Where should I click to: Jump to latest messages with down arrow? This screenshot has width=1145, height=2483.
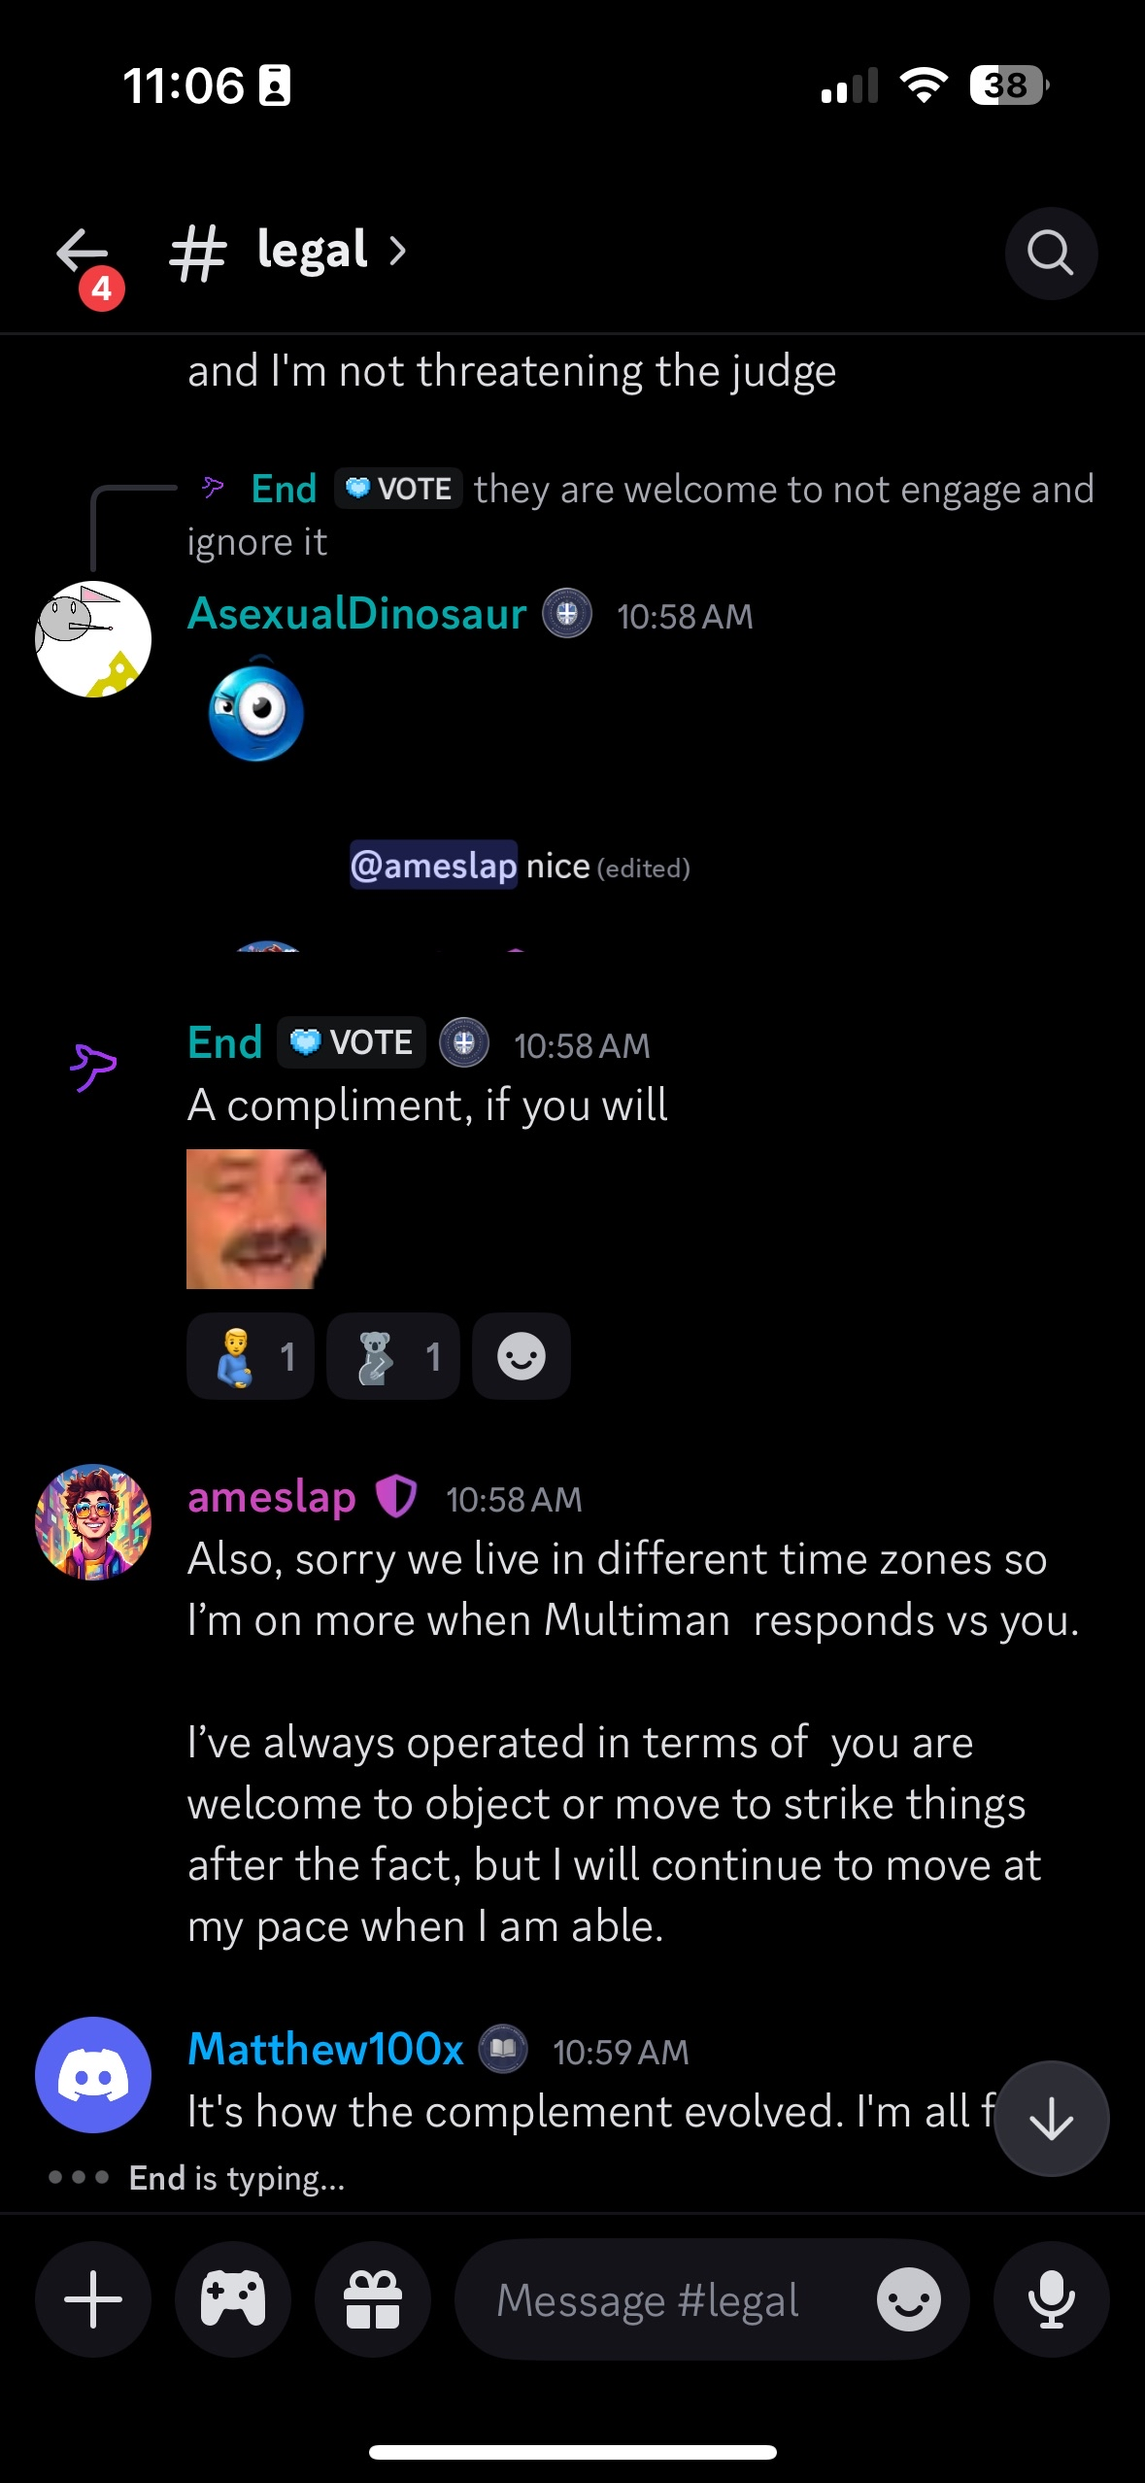pyautogui.click(x=1052, y=2119)
